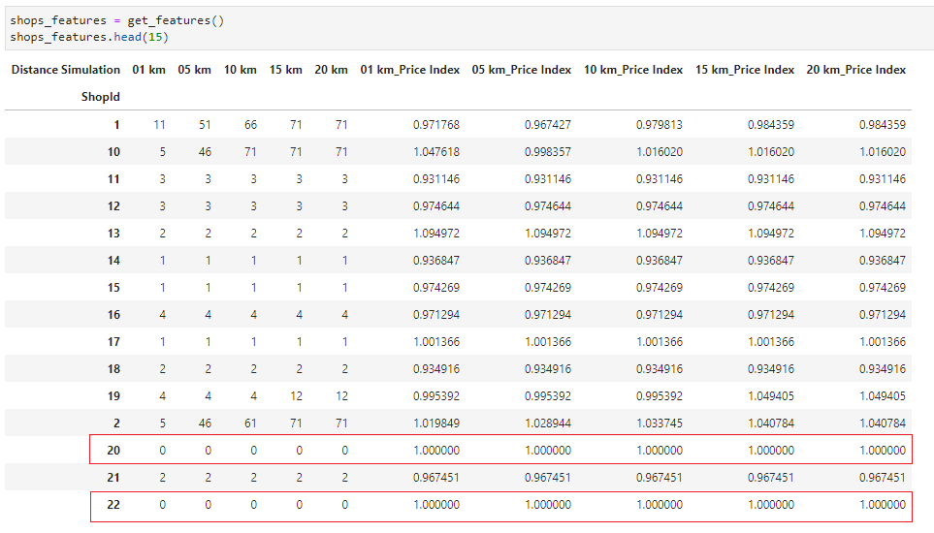Click the 01 km column header
Screen dimensions: 934x533
point(149,70)
